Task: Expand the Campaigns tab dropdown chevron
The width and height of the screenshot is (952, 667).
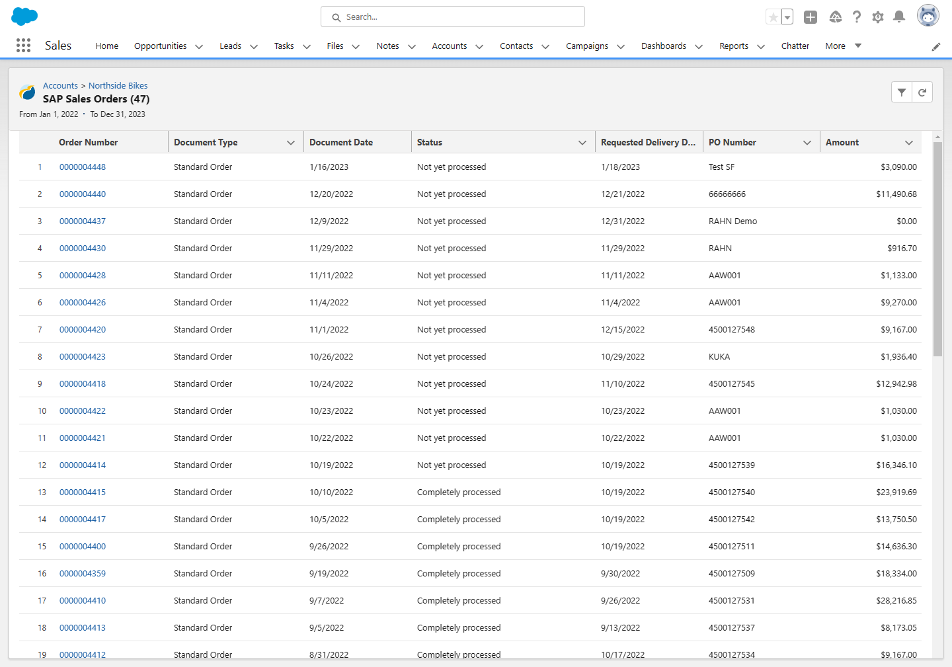Action: pyautogui.click(x=621, y=46)
